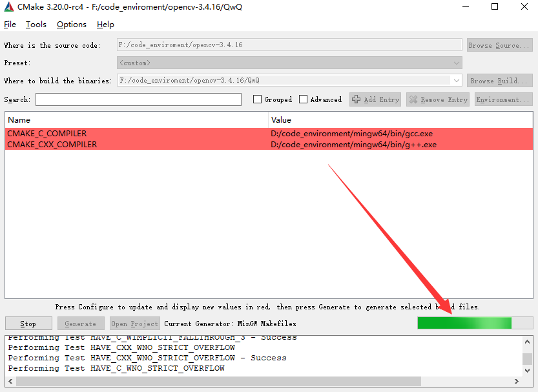
Task: Click the source code path field
Action: coord(289,45)
